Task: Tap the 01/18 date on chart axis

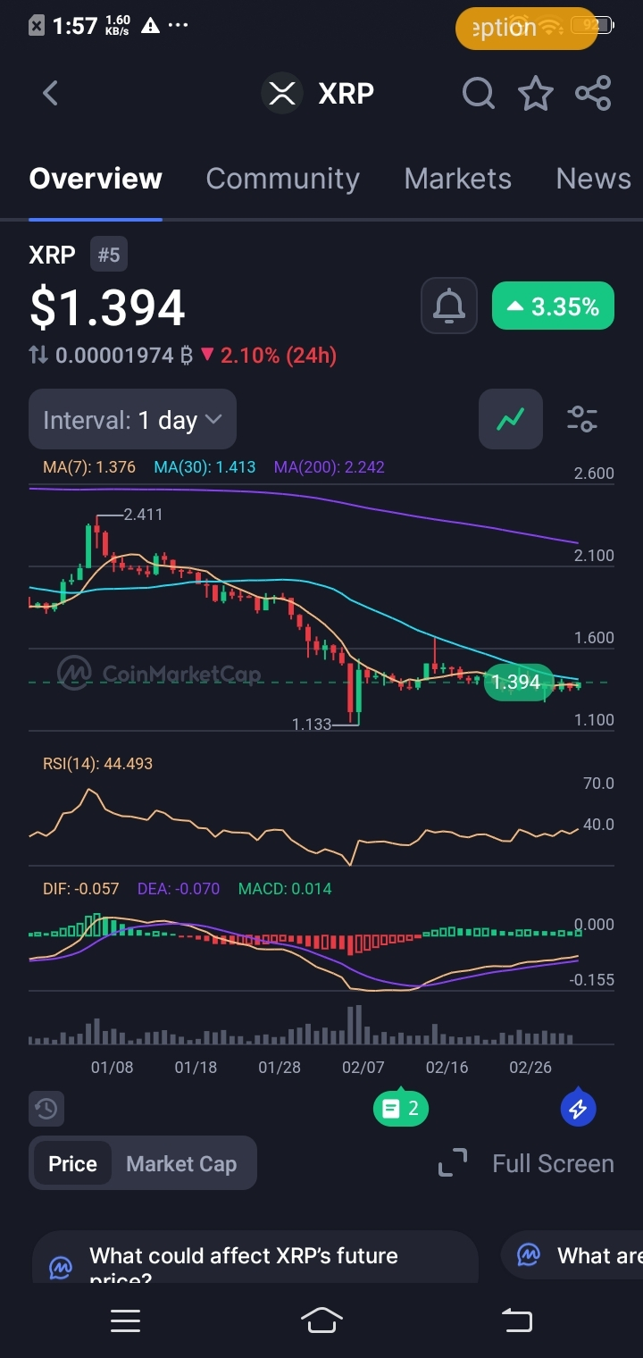Action: [196, 1068]
